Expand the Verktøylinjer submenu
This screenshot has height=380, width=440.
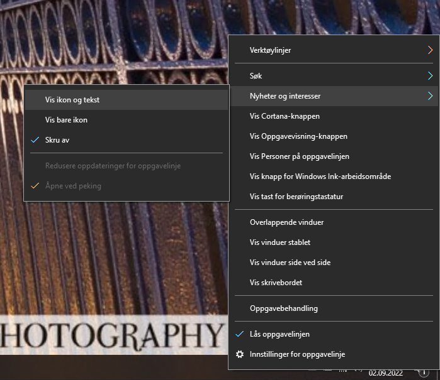coord(334,50)
